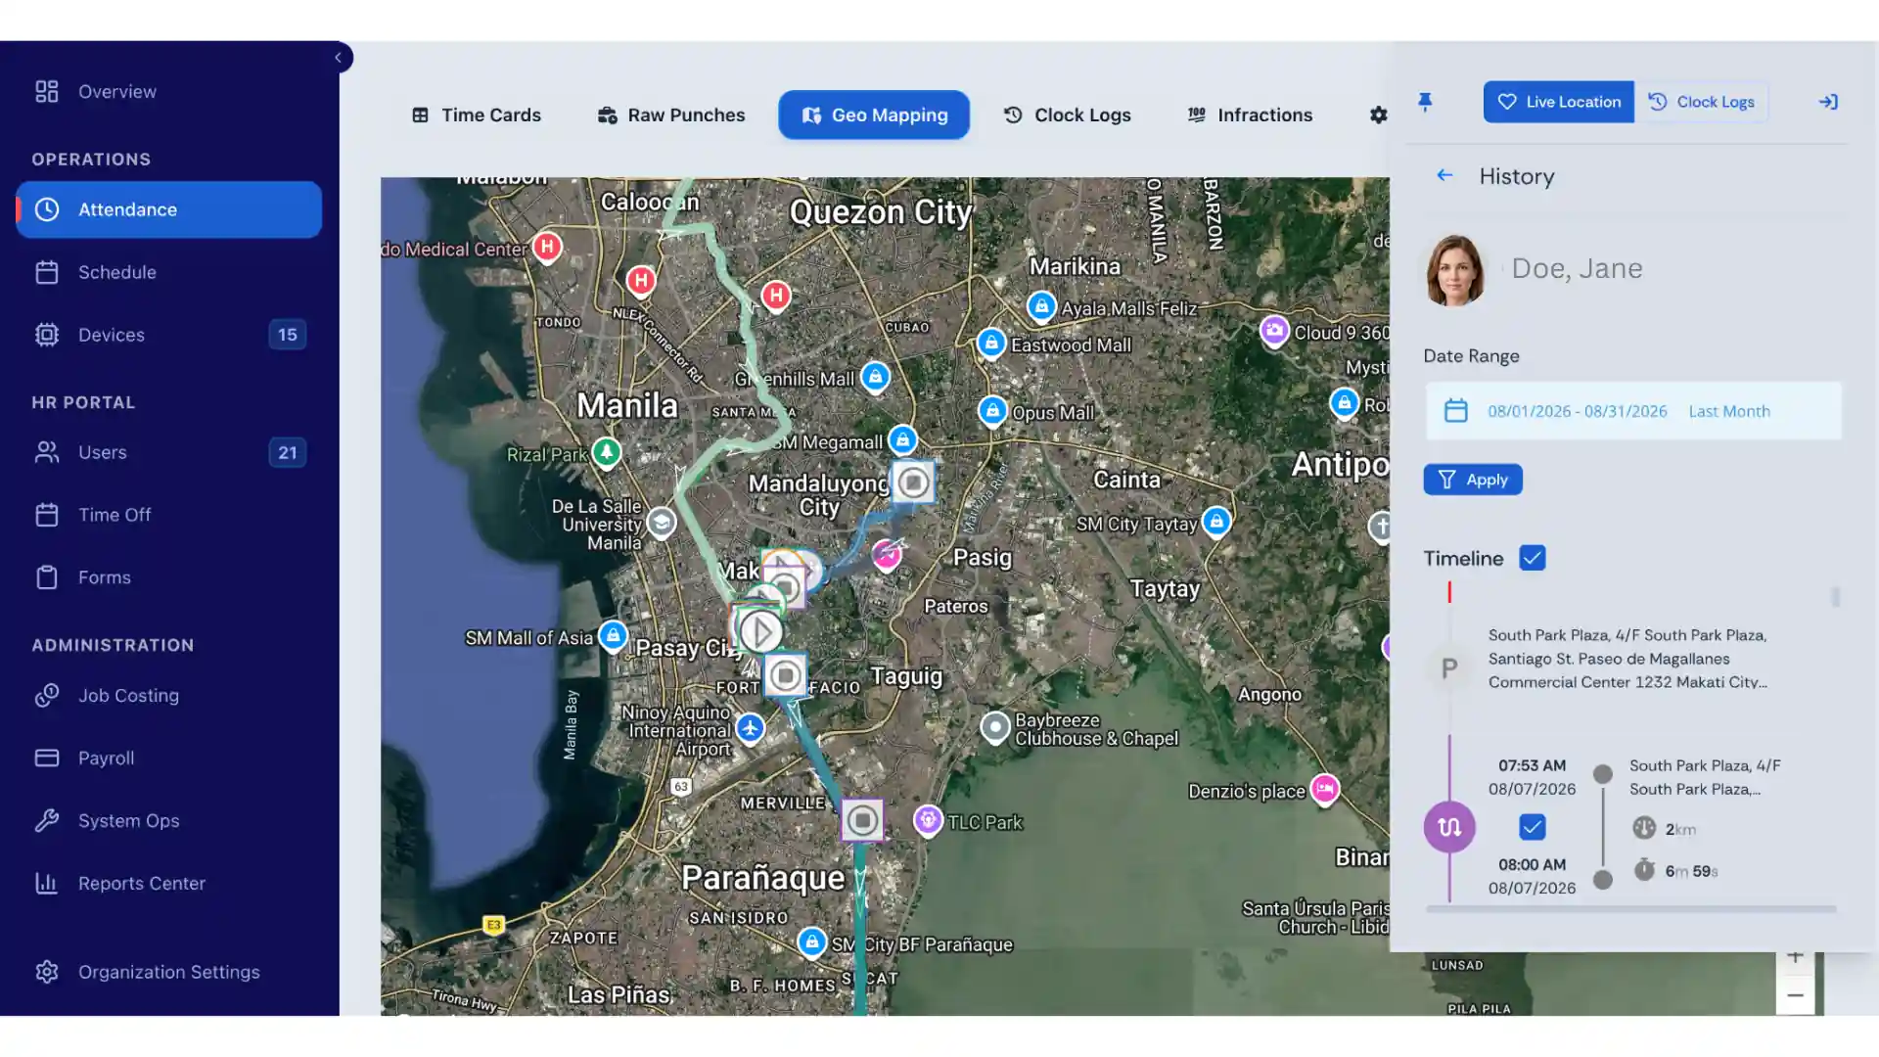
Task: Switch to the Raw Punches tab
Action: pyautogui.click(x=671, y=115)
